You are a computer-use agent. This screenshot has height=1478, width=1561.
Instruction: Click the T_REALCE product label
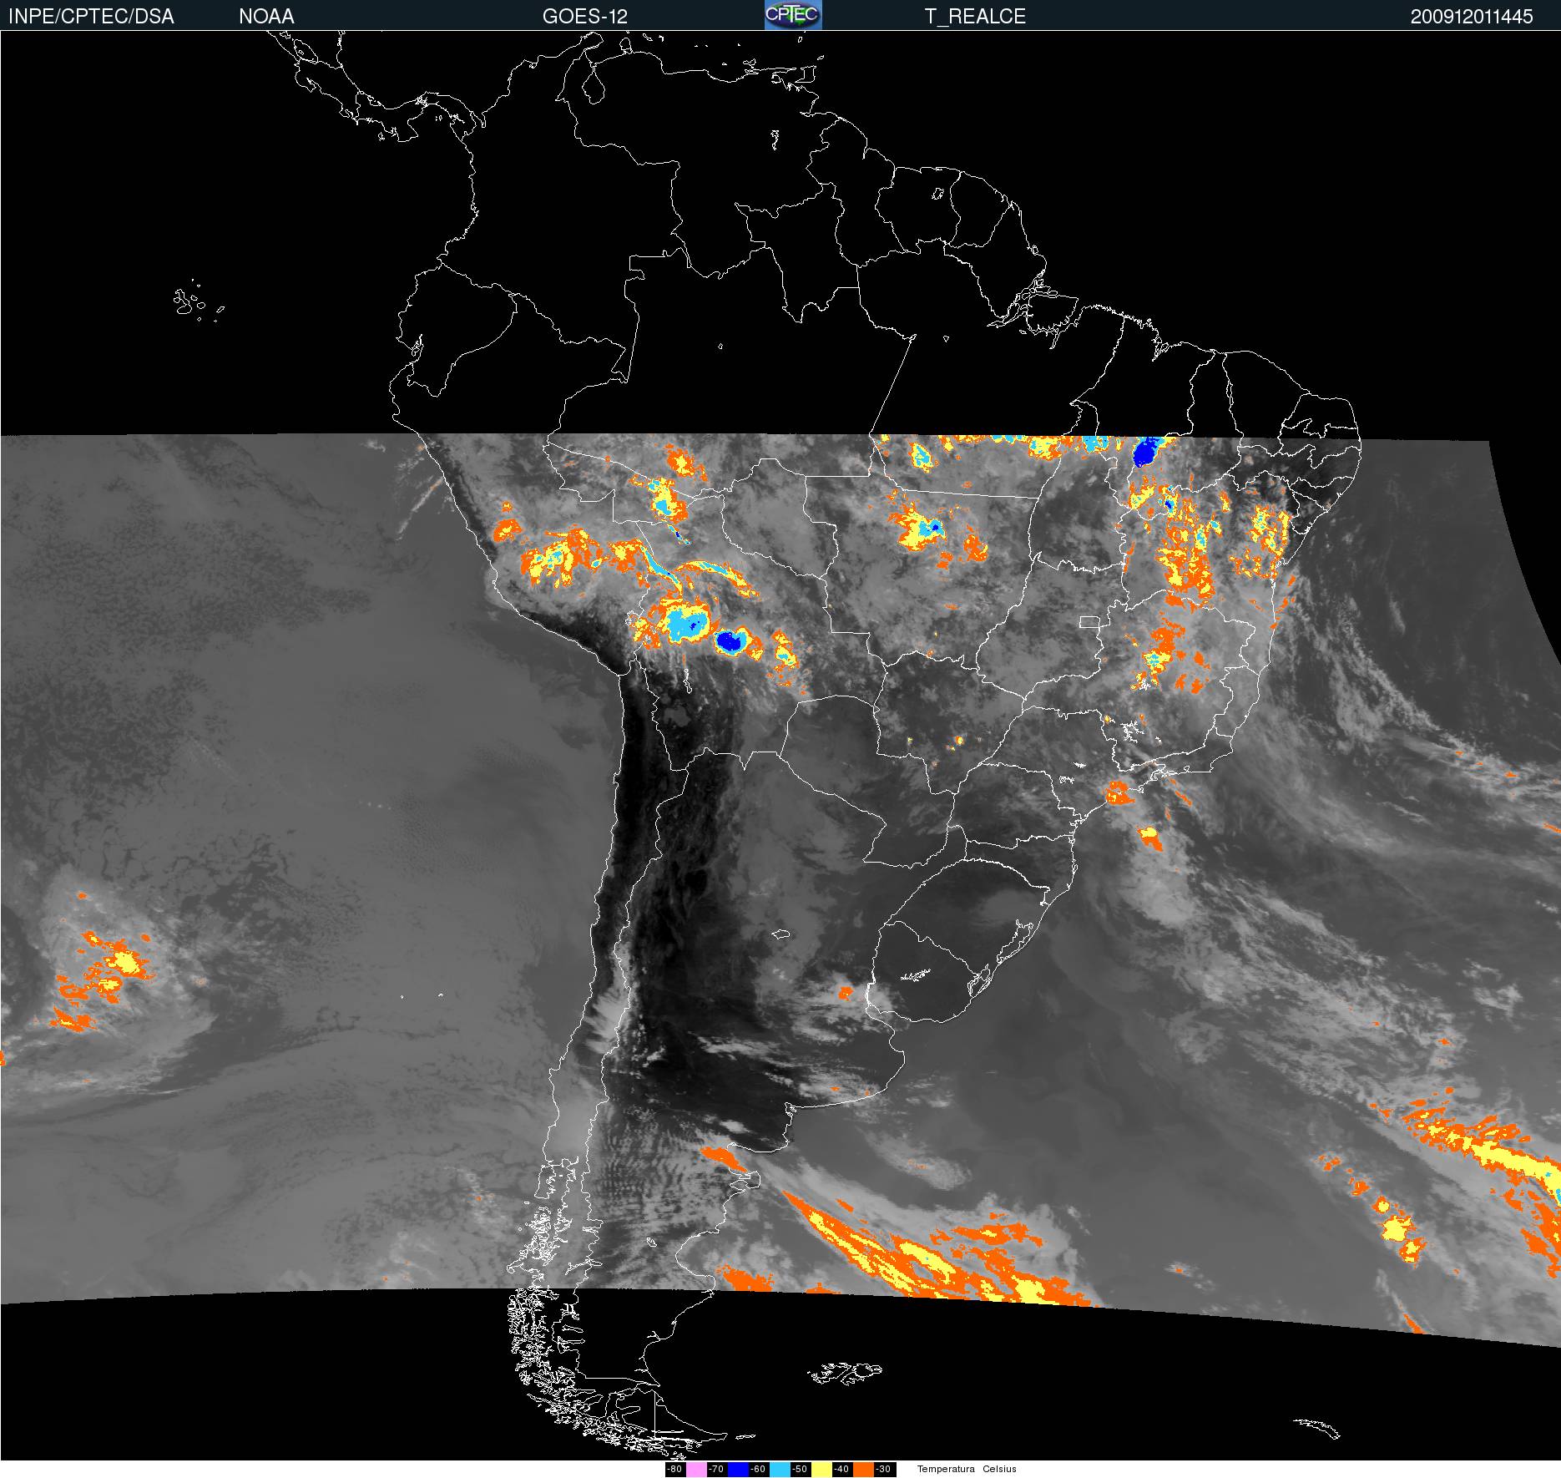[x=975, y=16]
